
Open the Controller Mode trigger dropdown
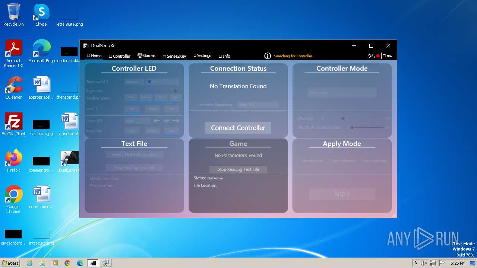[342, 93]
